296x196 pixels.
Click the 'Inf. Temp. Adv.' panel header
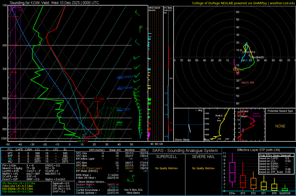[168, 10]
